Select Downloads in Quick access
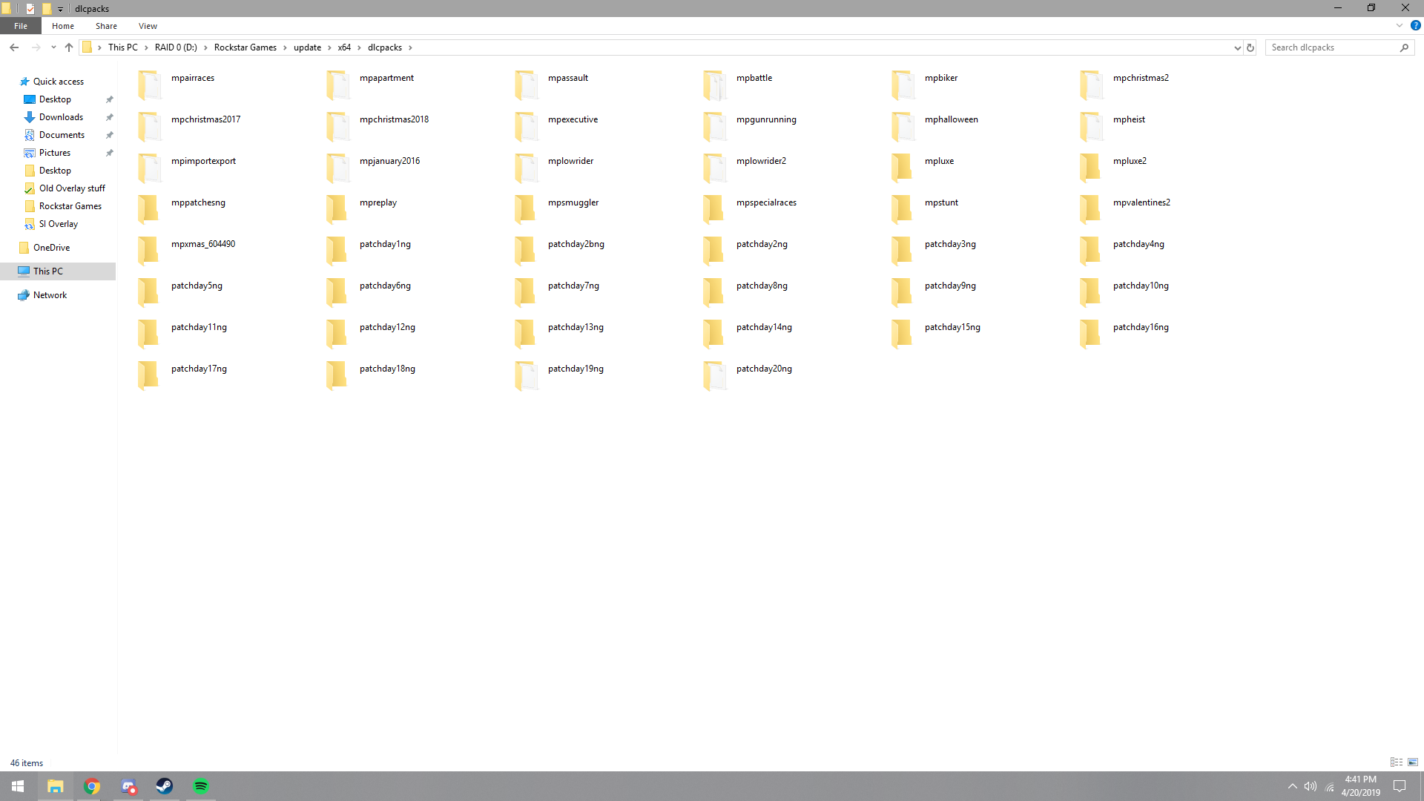The image size is (1424, 801). pyautogui.click(x=61, y=117)
